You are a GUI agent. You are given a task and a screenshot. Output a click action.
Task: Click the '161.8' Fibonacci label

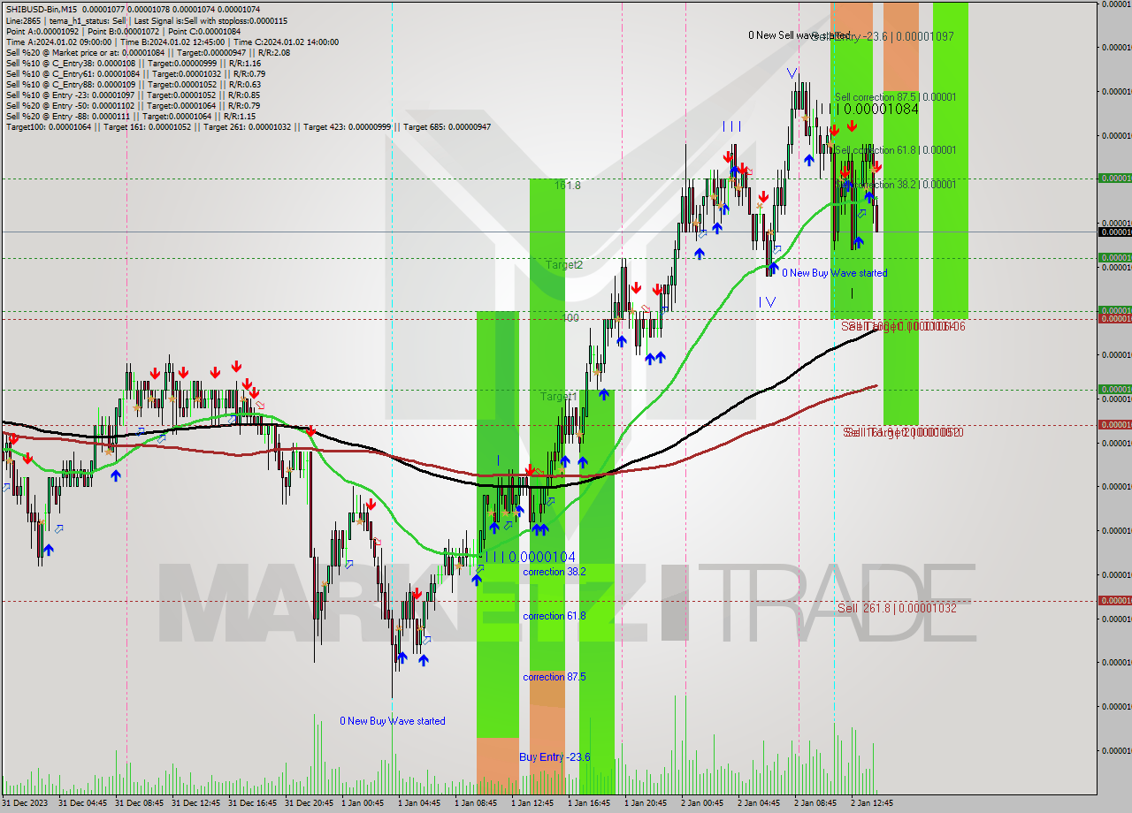point(568,186)
